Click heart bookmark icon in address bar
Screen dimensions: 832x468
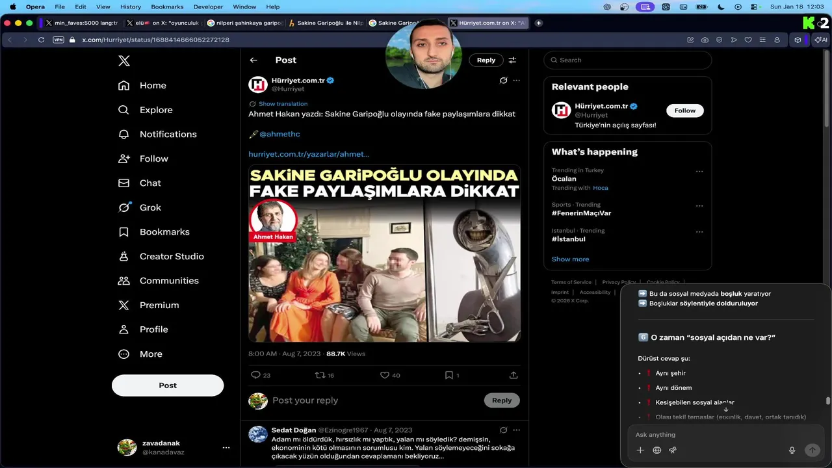pyautogui.click(x=748, y=40)
